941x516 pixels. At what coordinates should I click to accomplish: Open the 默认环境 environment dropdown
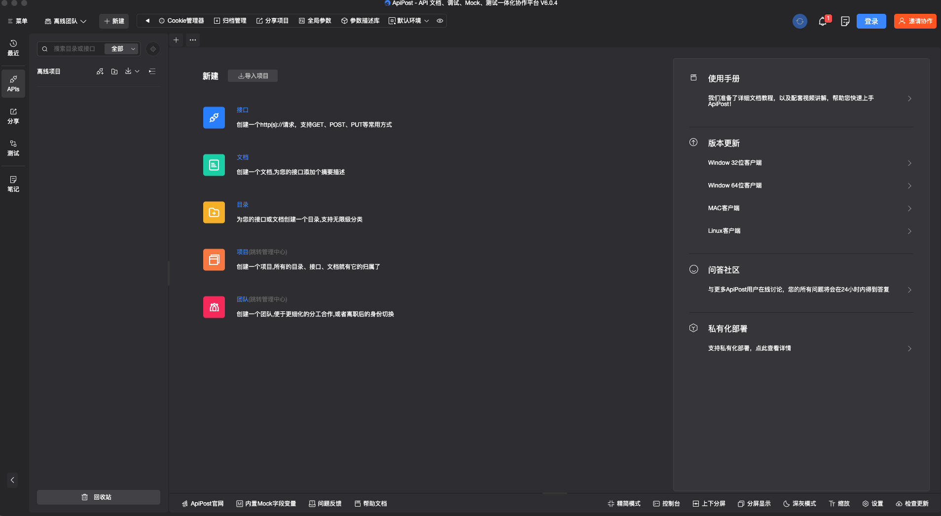pyautogui.click(x=409, y=21)
